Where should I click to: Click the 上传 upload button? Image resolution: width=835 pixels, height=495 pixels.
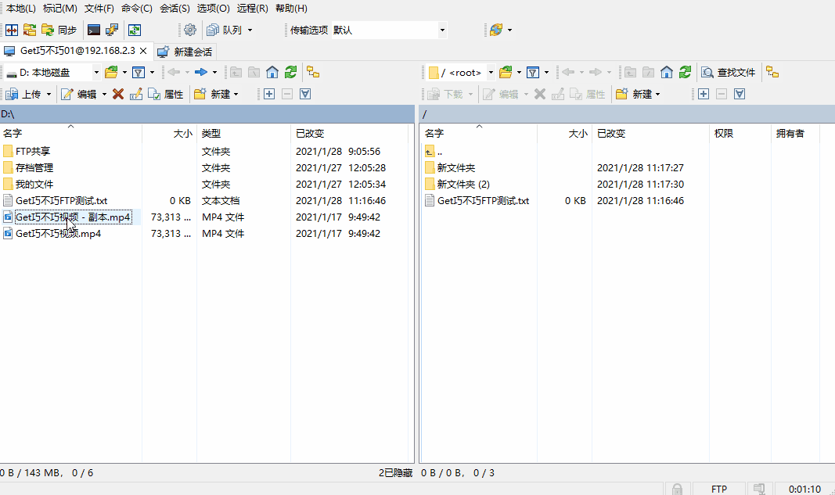23,94
